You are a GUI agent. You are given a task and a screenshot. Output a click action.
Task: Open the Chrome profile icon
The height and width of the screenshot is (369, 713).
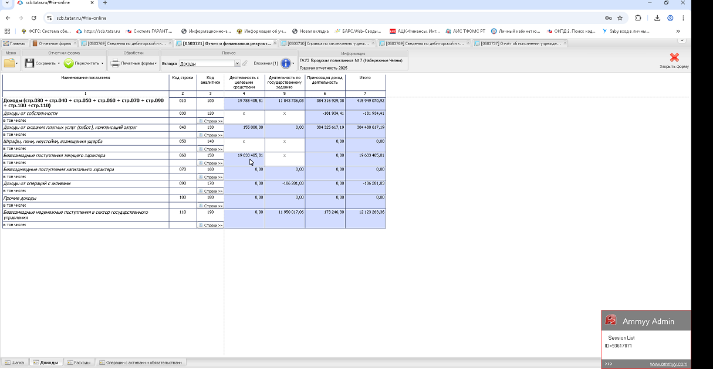(x=670, y=18)
